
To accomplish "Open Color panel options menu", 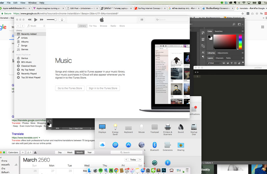I will pos(243,31).
